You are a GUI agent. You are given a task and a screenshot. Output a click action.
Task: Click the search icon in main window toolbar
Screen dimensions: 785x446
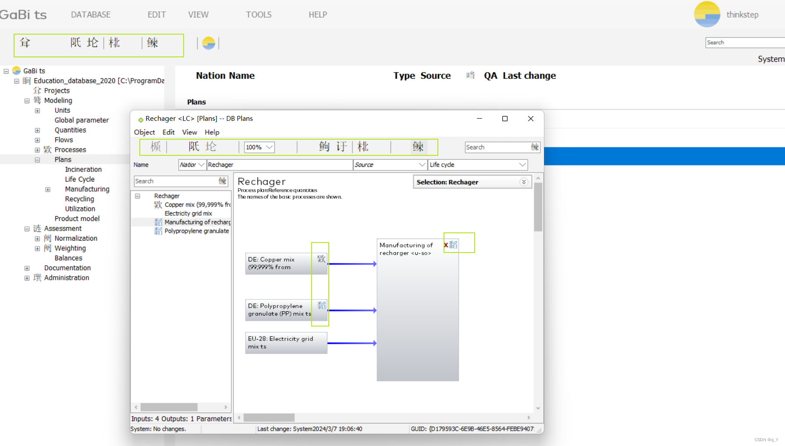(x=153, y=42)
